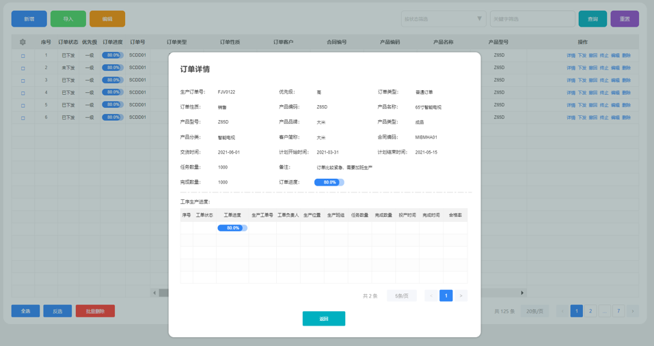The image size is (654, 346).
Task: Check the checkbox for row 1
Action: coord(23,56)
